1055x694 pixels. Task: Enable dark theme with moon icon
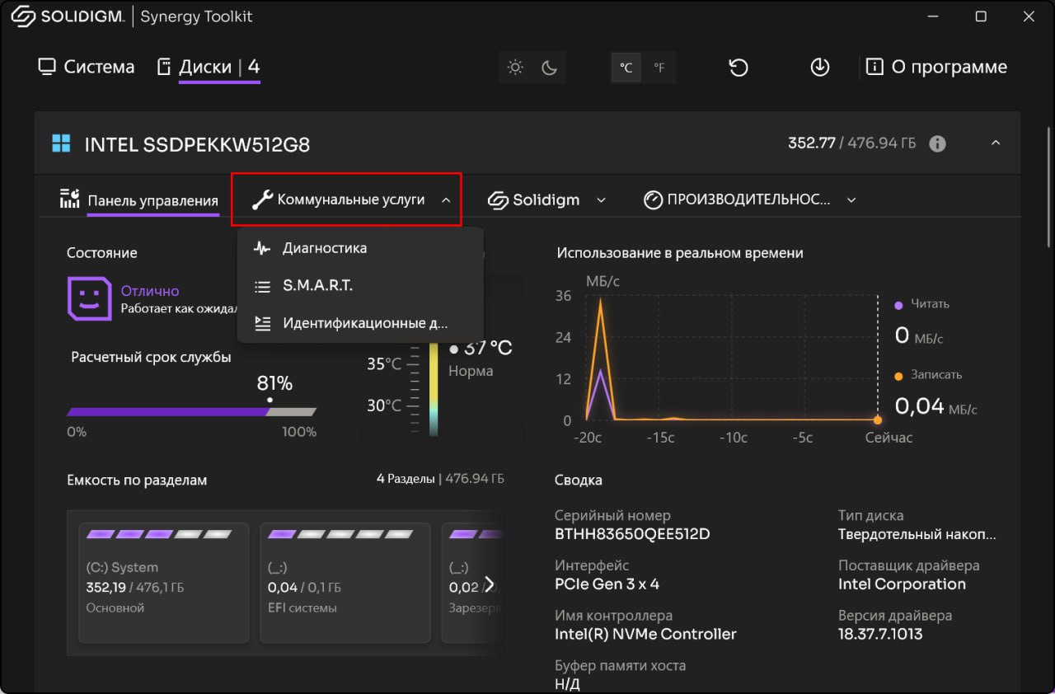(550, 68)
